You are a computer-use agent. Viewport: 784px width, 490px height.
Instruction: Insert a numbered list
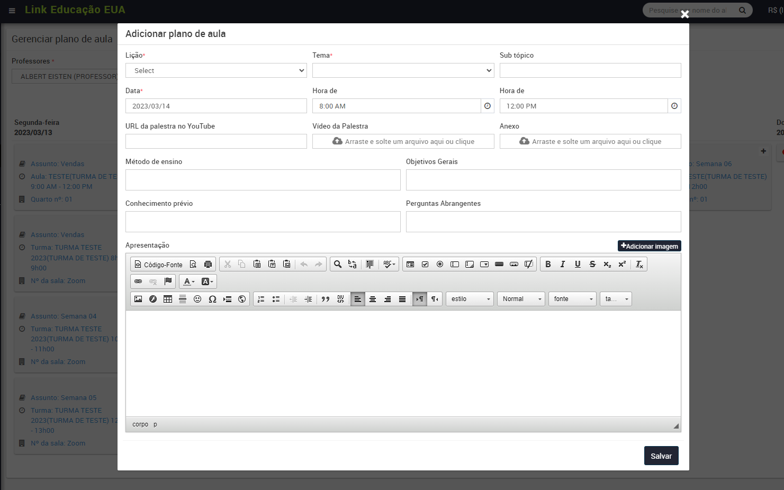(x=261, y=299)
